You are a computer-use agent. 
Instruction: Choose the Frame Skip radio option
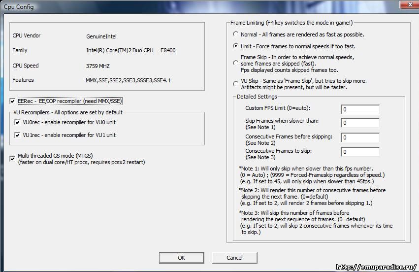(235, 63)
